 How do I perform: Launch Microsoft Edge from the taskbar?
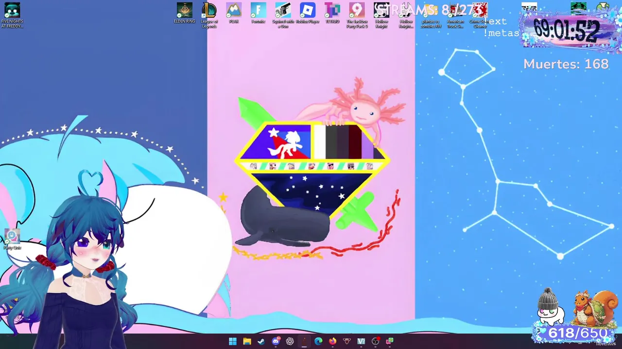[318, 341]
